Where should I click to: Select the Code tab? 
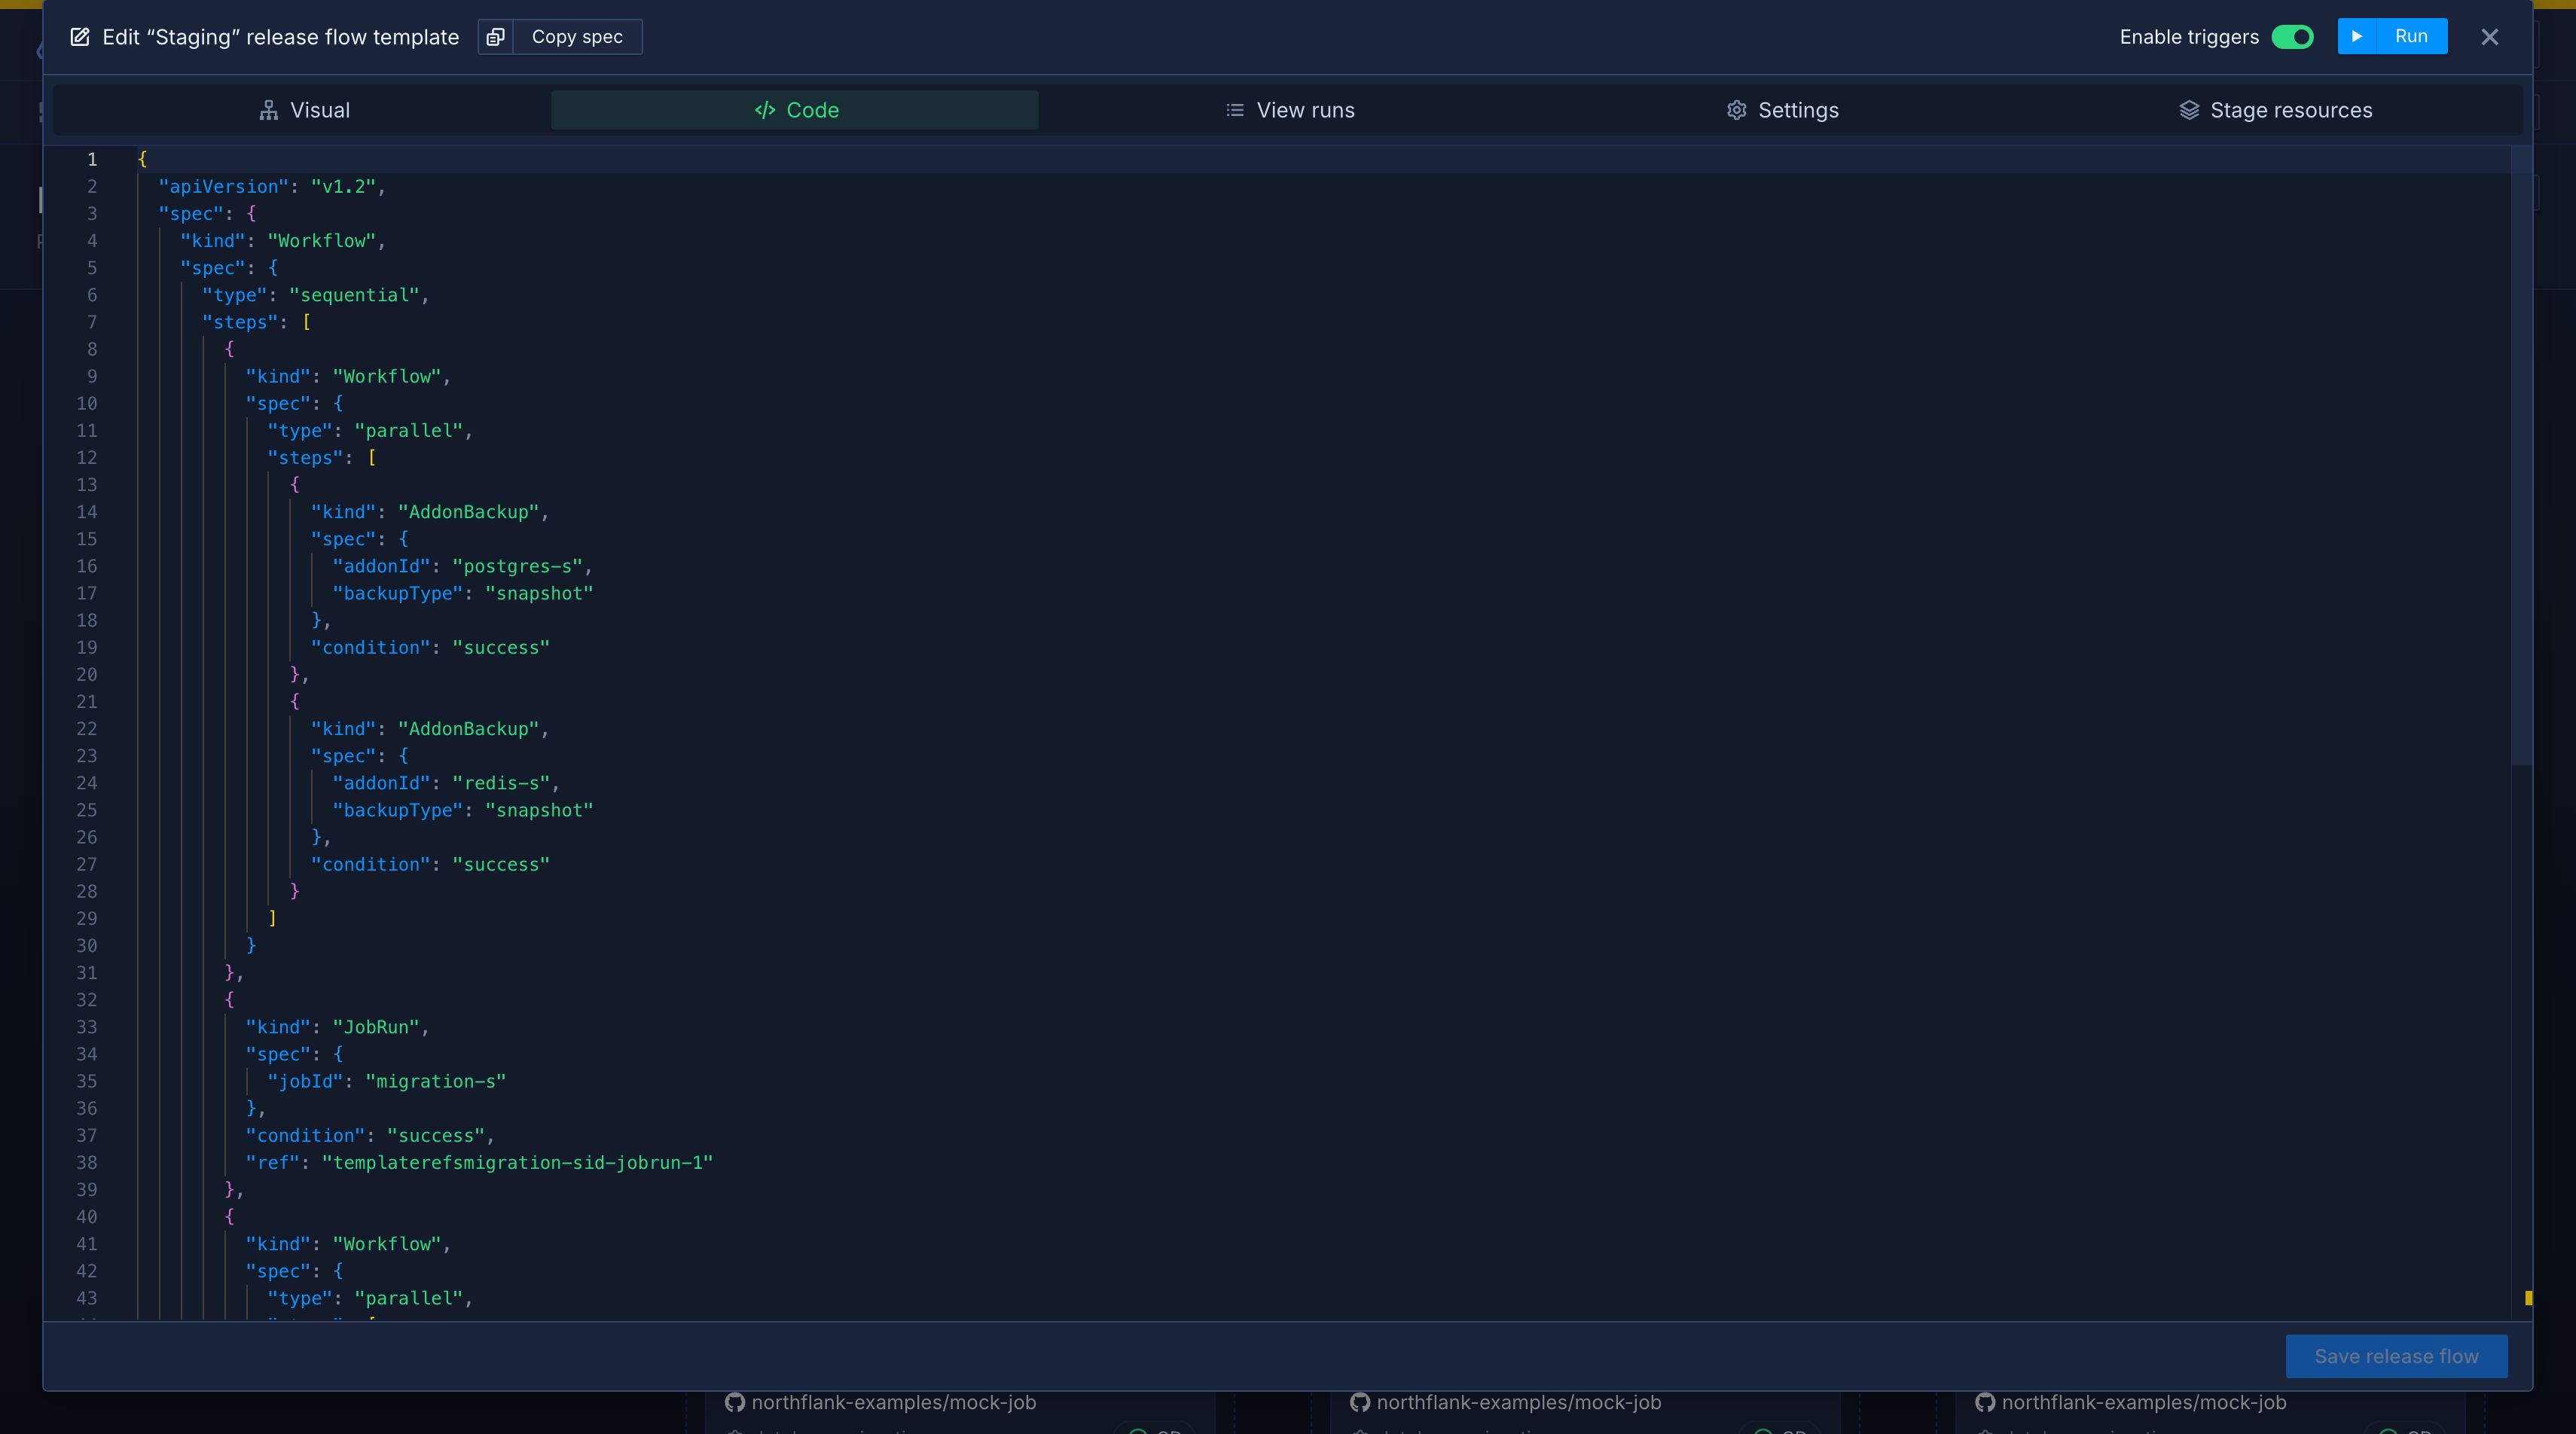click(x=795, y=110)
